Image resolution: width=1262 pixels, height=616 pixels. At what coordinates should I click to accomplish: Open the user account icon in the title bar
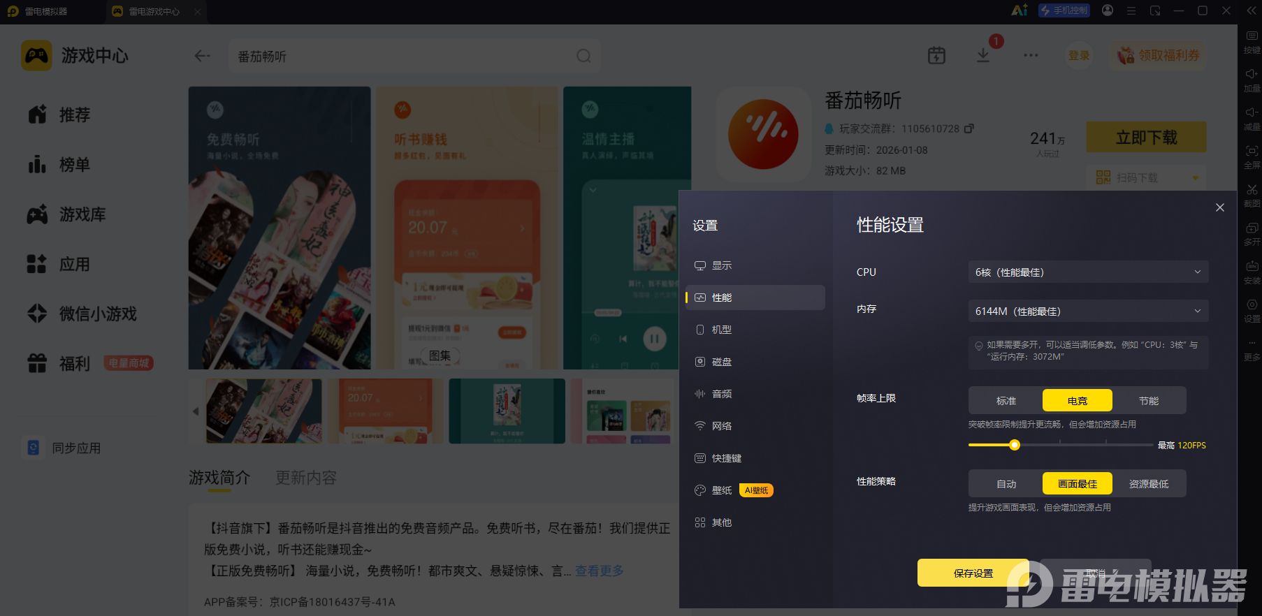(x=1108, y=10)
